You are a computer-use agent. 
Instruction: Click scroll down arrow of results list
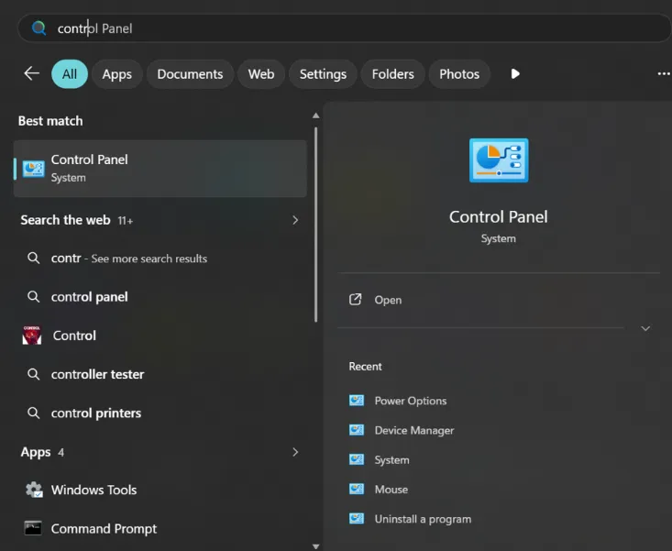[316, 546]
